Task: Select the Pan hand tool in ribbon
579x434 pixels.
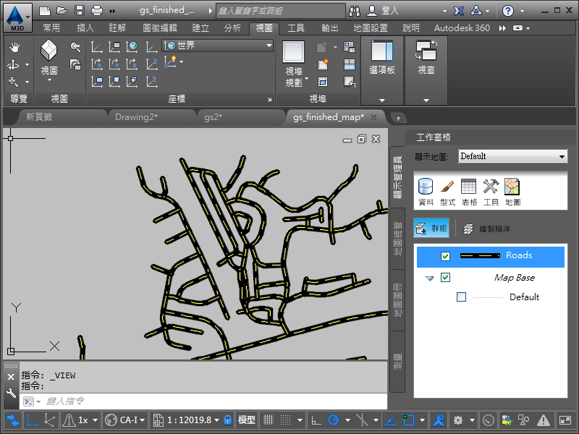Action: [14, 46]
